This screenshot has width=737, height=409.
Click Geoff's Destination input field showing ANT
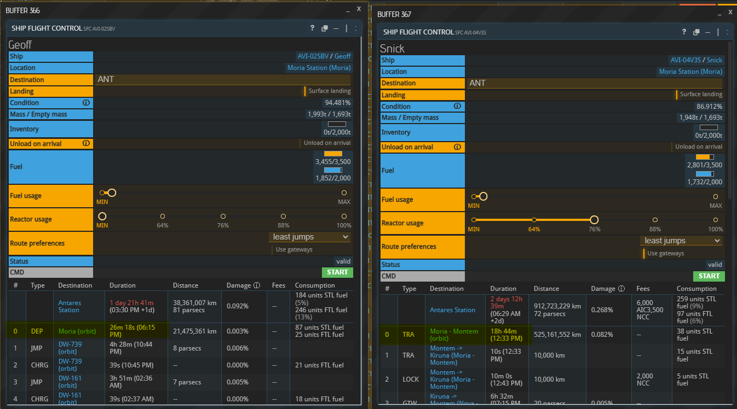tap(222, 79)
